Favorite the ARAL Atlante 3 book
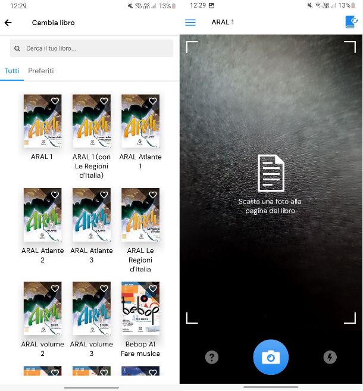The image size is (363, 391). tap(104, 195)
